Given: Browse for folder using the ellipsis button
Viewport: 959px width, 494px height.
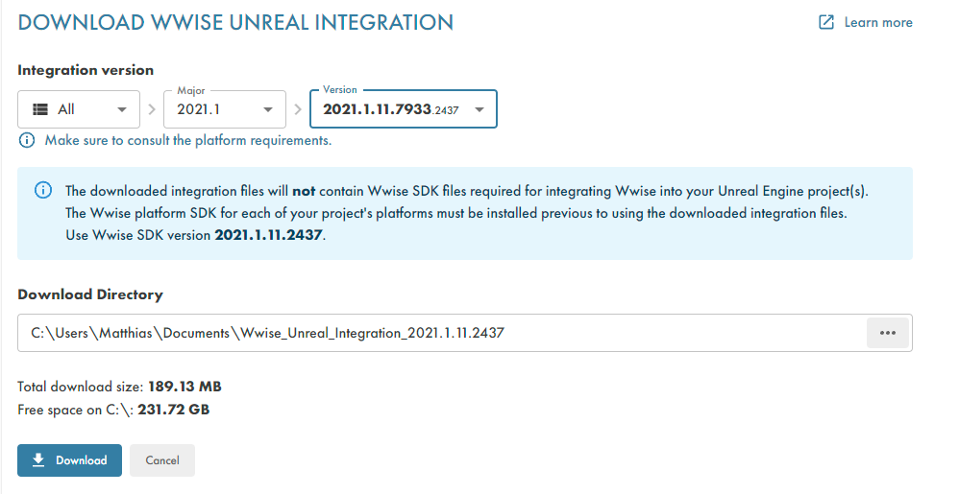Looking at the screenshot, I should pyautogui.click(x=887, y=333).
